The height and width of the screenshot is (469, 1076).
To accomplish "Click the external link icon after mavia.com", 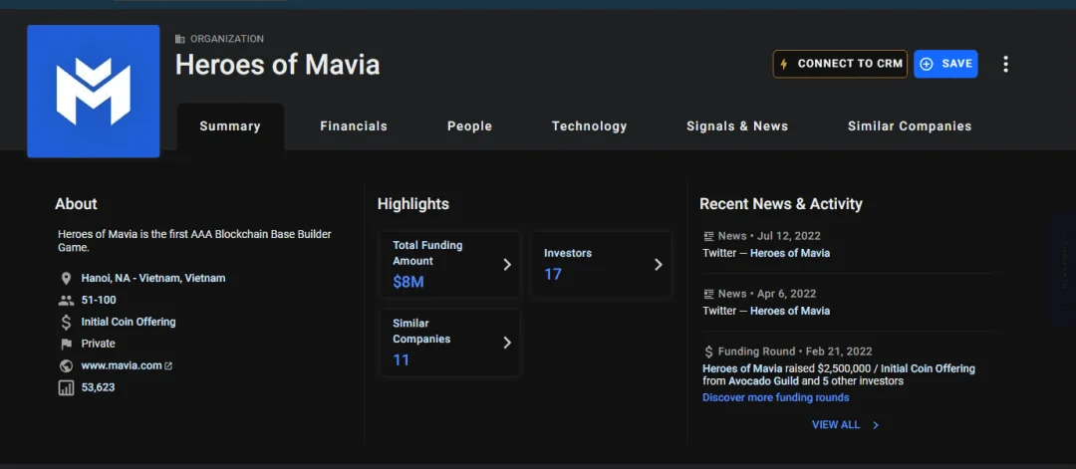I will (168, 366).
